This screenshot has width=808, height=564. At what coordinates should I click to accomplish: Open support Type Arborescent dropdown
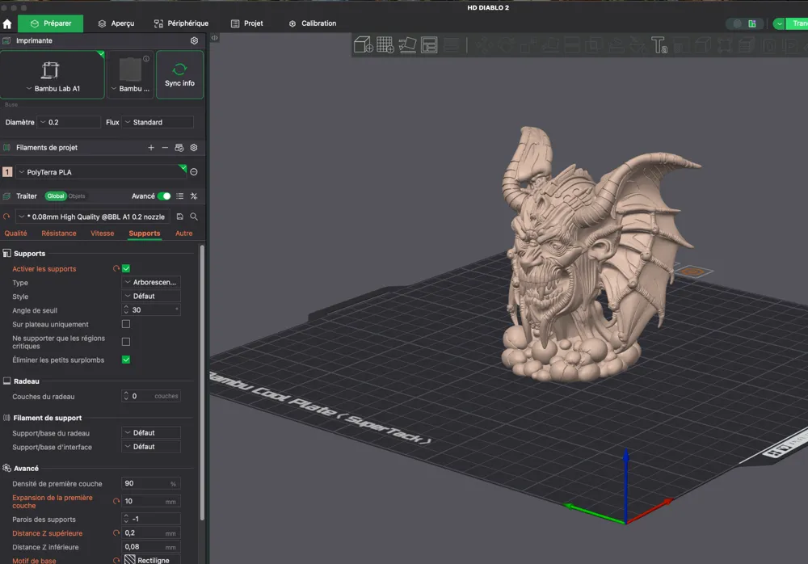pos(152,283)
